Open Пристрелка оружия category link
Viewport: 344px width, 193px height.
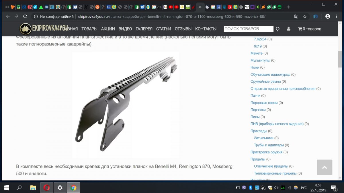tap(266, 152)
